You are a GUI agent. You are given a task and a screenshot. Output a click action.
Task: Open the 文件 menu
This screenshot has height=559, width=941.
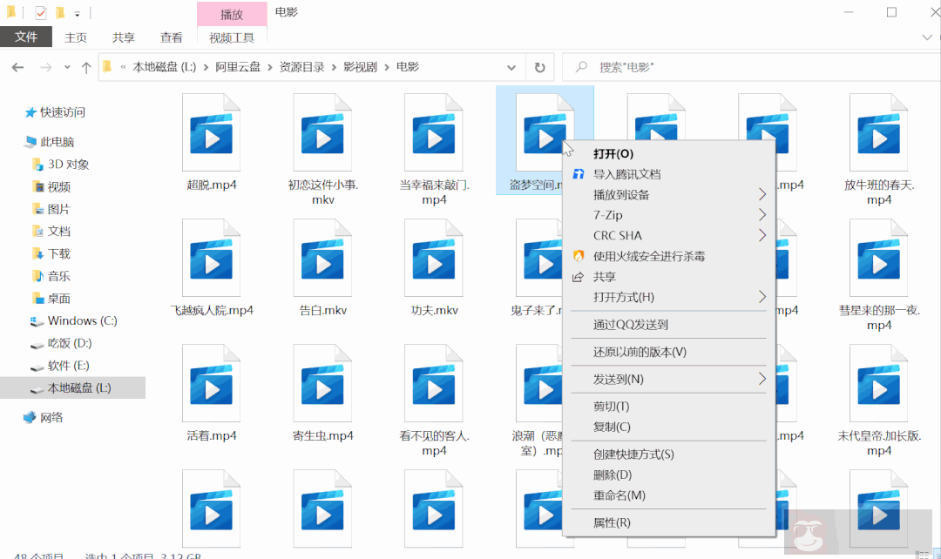click(x=25, y=37)
